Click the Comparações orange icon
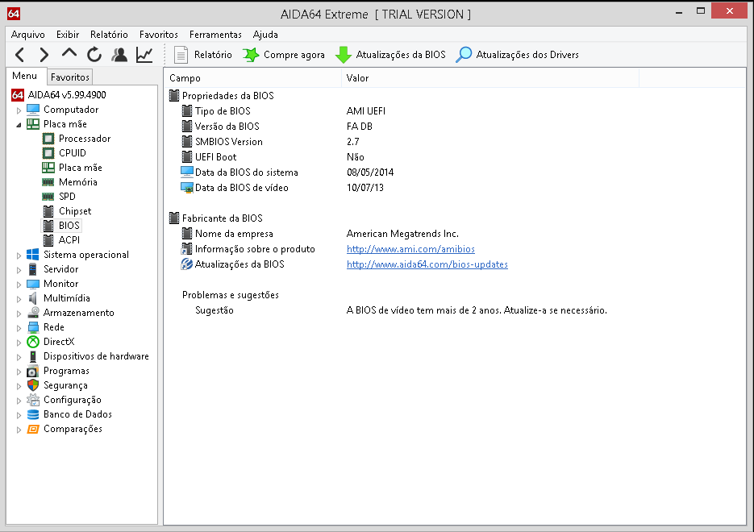Image resolution: width=754 pixels, height=532 pixels. pos(33,429)
